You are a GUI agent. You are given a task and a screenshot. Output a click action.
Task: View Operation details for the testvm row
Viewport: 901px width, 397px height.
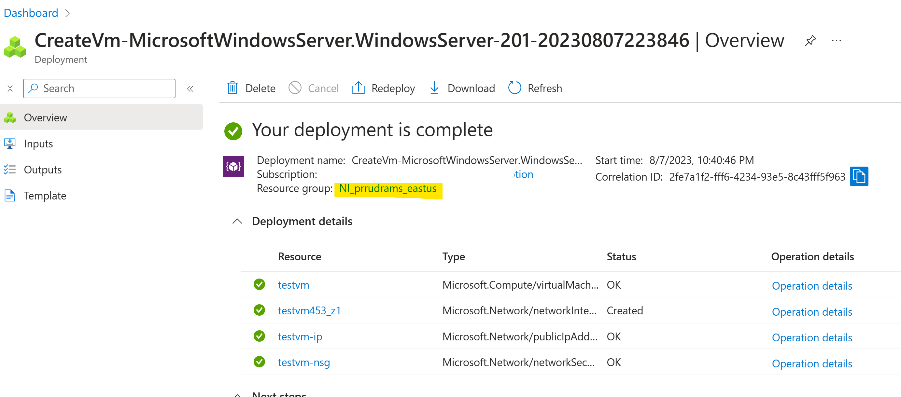pyautogui.click(x=812, y=286)
